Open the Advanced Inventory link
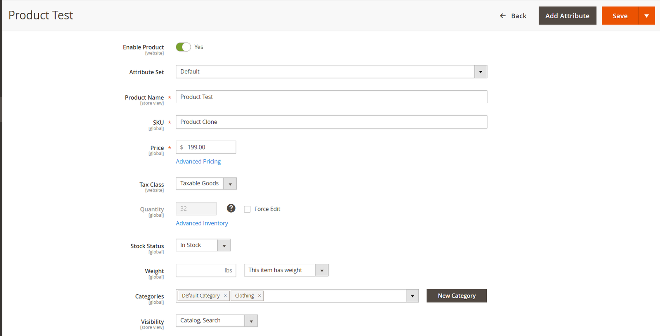The width and height of the screenshot is (660, 336). [x=202, y=223]
